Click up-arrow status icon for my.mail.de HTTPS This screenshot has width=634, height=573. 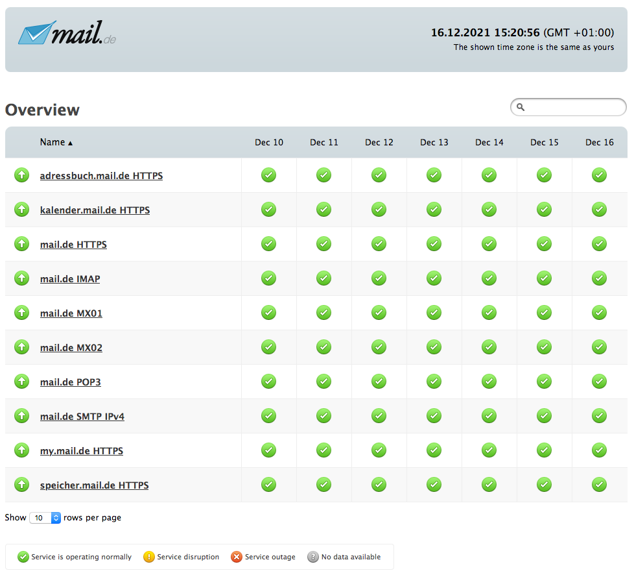[22, 450]
